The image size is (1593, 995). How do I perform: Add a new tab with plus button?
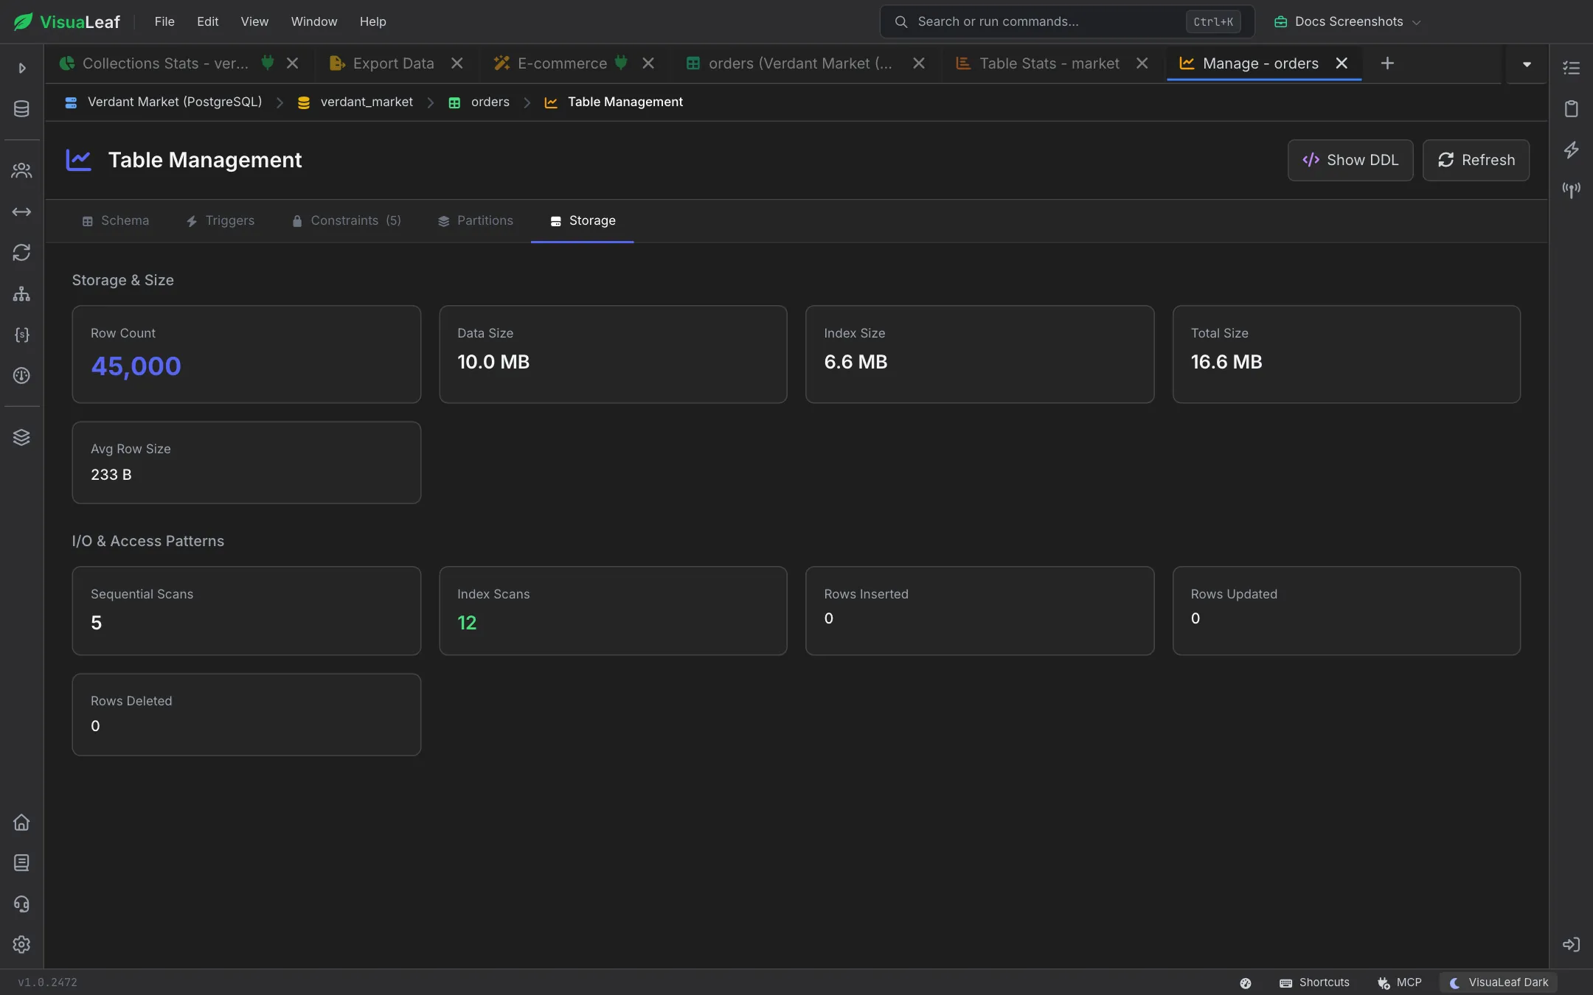tap(1387, 63)
